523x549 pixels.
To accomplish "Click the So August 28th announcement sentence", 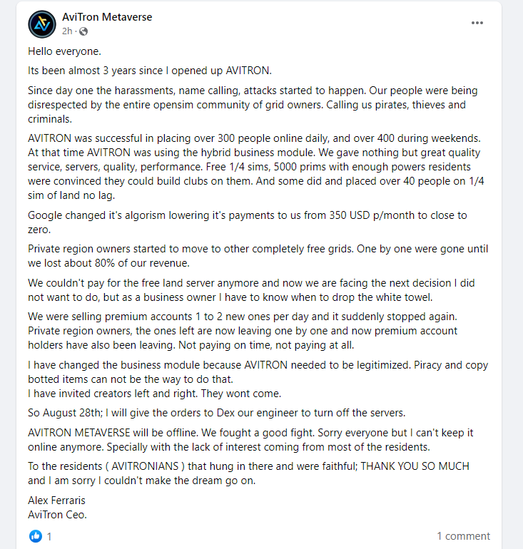I will tap(216, 413).
